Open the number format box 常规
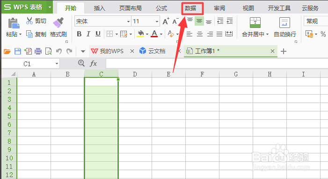The image size is (328, 179). (x=316, y=21)
